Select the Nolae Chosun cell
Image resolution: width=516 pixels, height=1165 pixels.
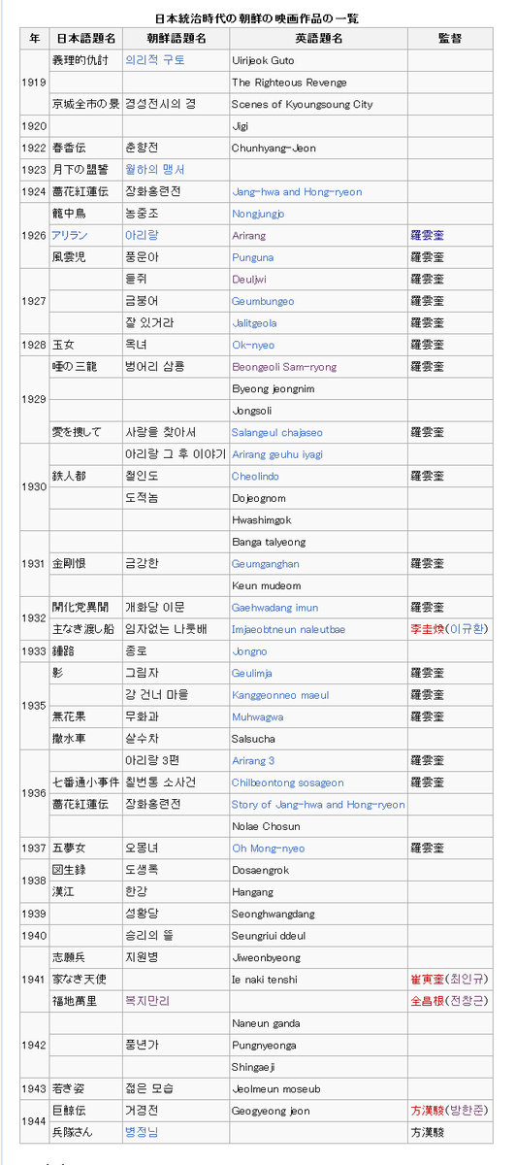click(x=318, y=826)
